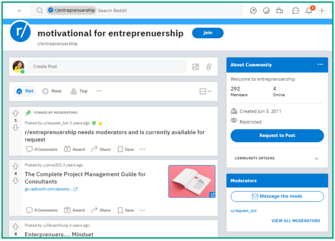Screen dimensions: 335x241
Task: Click the link post icon
Action: 209,67
